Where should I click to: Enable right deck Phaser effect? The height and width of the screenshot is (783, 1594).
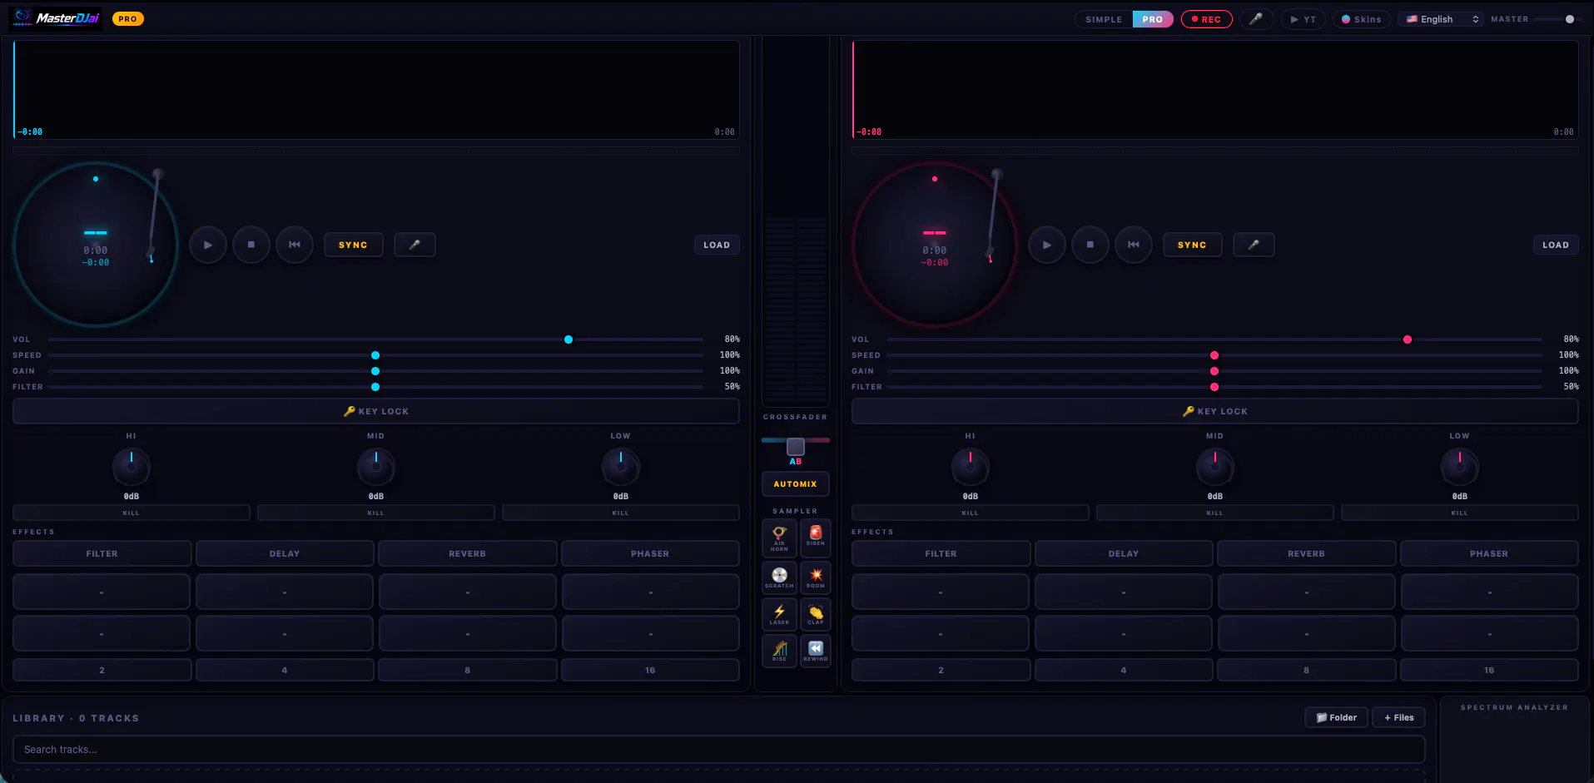1489,553
